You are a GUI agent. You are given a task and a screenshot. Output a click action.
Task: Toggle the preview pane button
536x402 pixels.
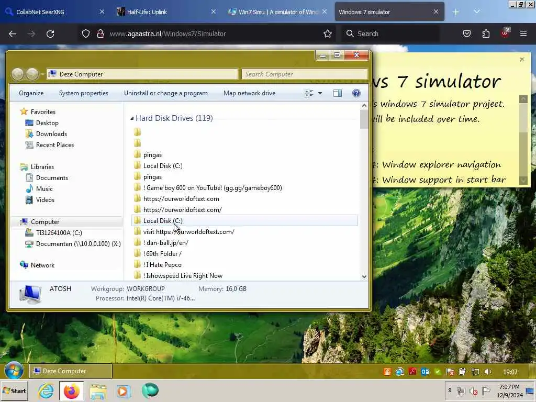click(x=338, y=93)
